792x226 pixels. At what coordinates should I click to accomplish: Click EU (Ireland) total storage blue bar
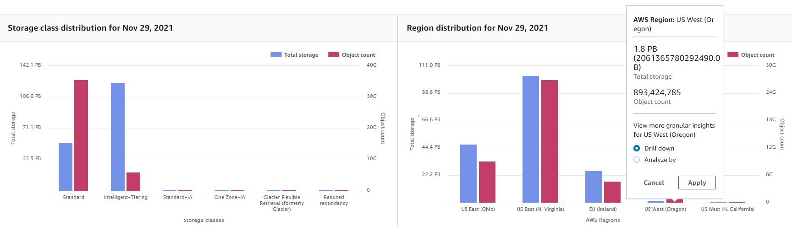coord(594,187)
